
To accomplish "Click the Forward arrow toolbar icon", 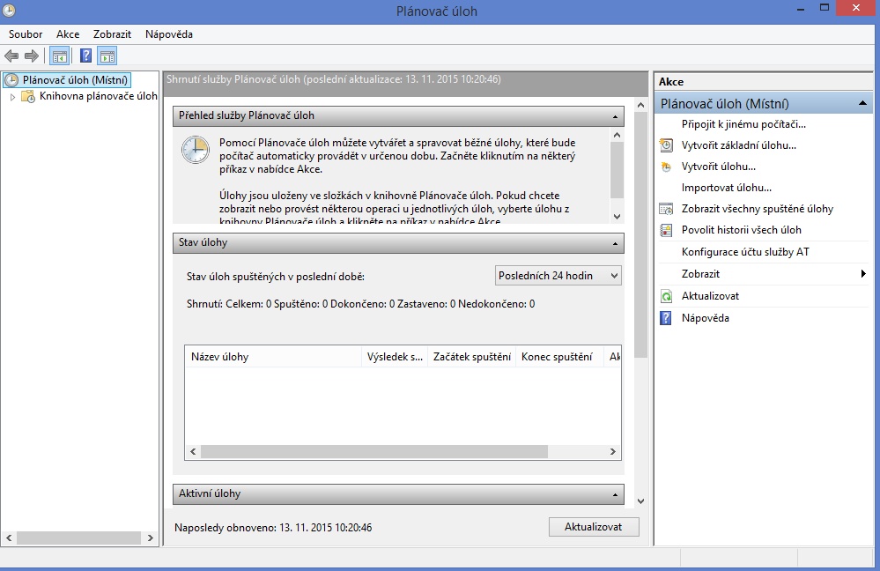I will point(32,56).
